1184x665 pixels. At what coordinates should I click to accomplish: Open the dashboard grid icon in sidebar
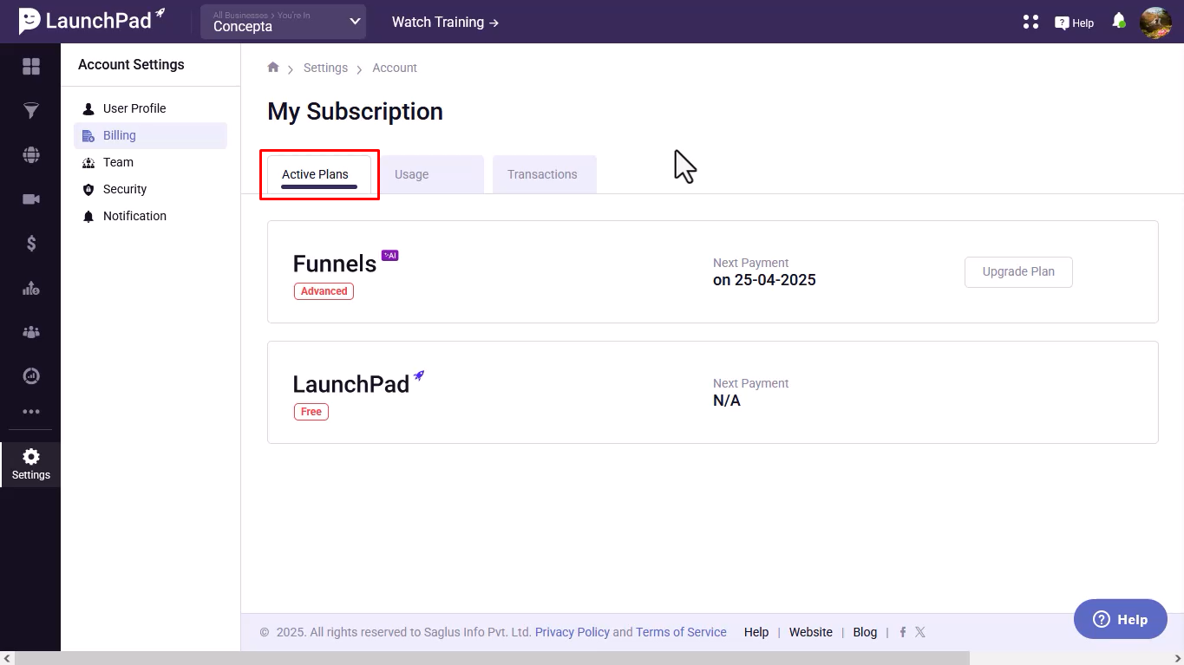31,67
